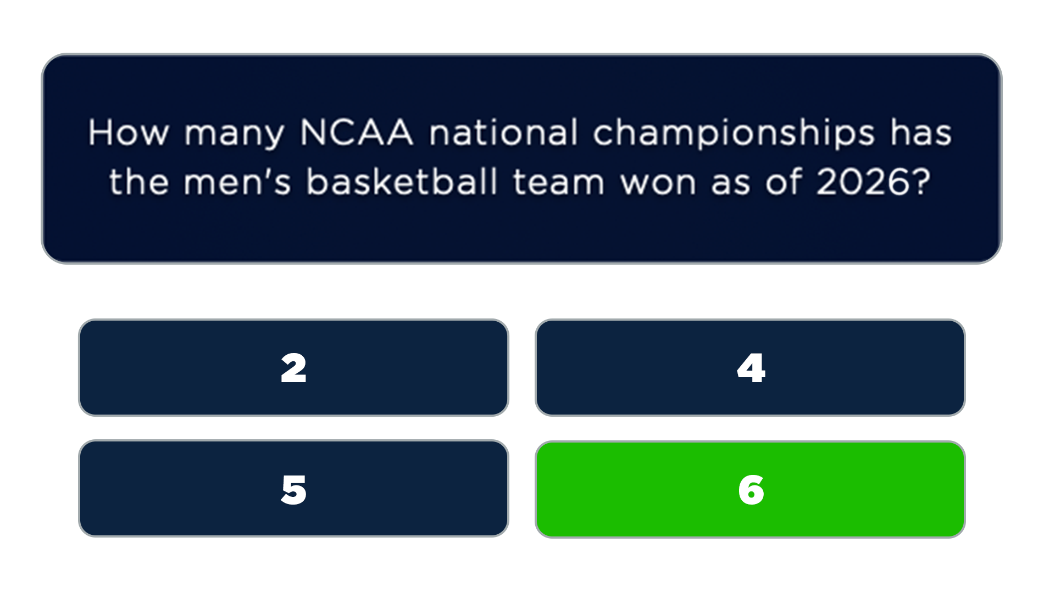Click the top-left answer tile
Screen dimensions: 1055x593
[294, 367]
